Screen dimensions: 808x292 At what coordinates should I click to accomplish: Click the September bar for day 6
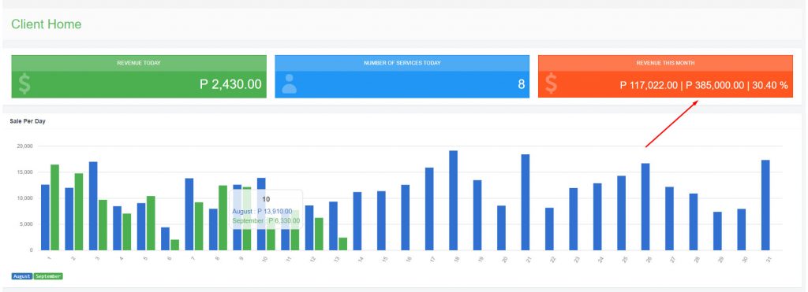pyautogui.click(x=174, y=246)
